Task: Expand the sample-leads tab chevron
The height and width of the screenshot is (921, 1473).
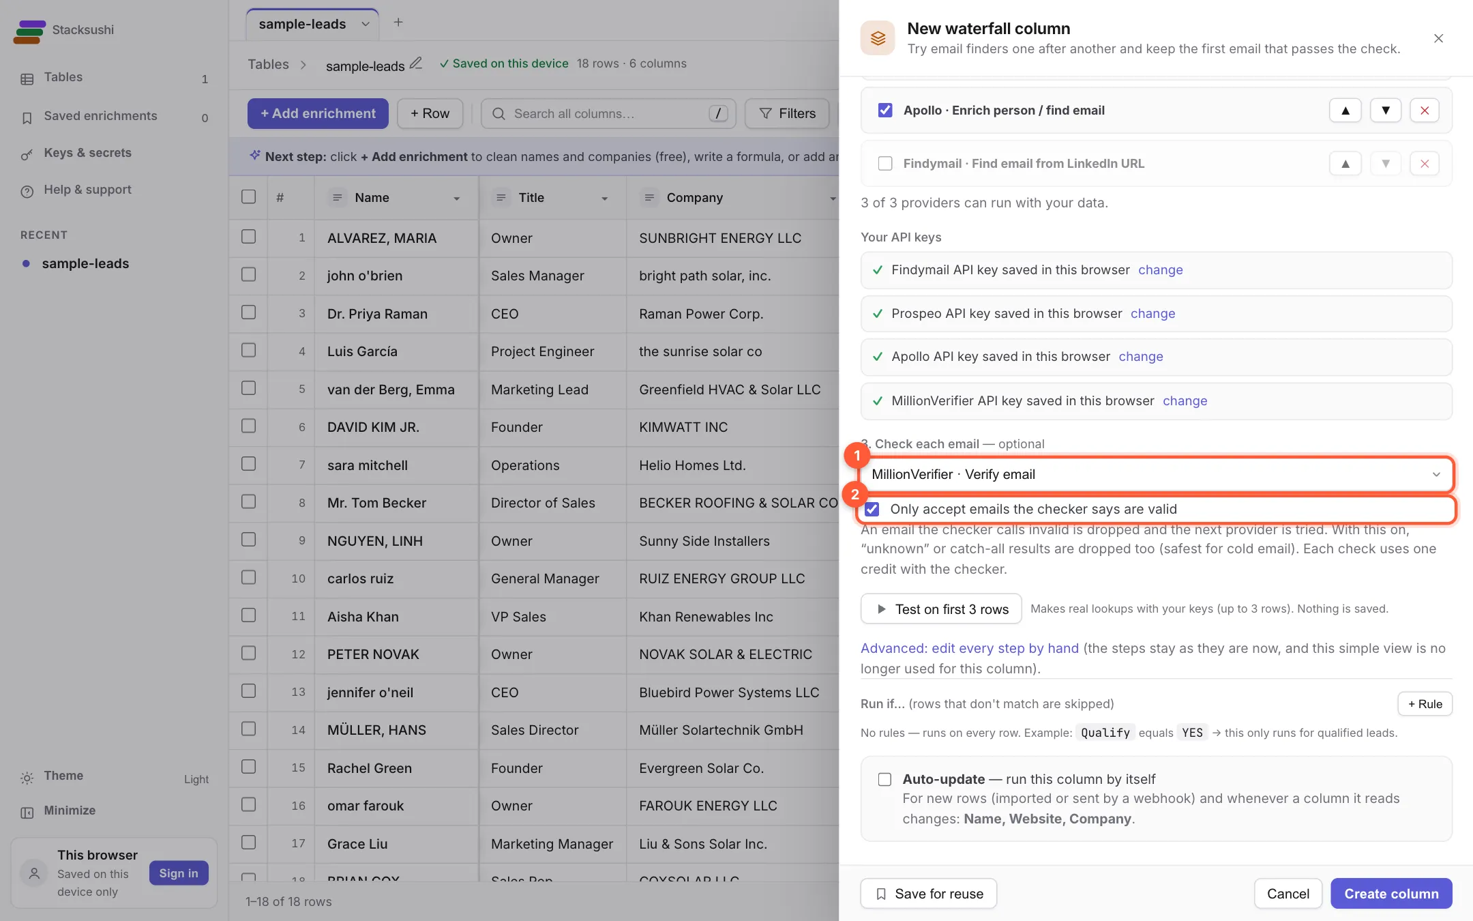Action: click(x=366, y=25)
